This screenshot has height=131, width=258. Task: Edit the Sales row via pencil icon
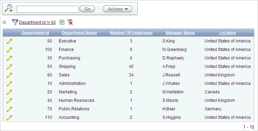point(10,75)
